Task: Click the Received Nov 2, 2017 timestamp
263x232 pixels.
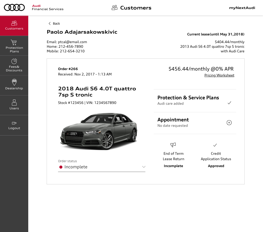Action: tap(85, 74)
